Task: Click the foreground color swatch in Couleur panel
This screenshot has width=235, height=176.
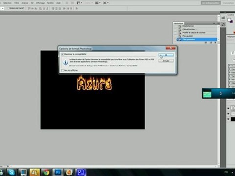Action: tap(229, 20)
